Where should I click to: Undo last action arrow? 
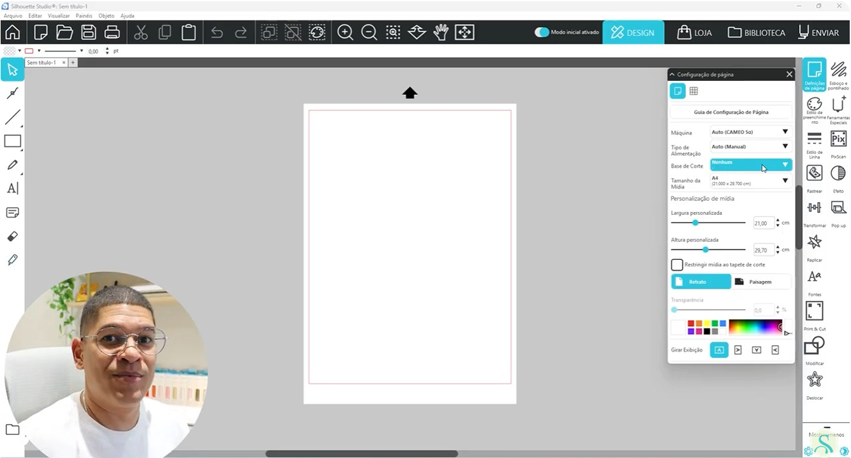[217, 32]
